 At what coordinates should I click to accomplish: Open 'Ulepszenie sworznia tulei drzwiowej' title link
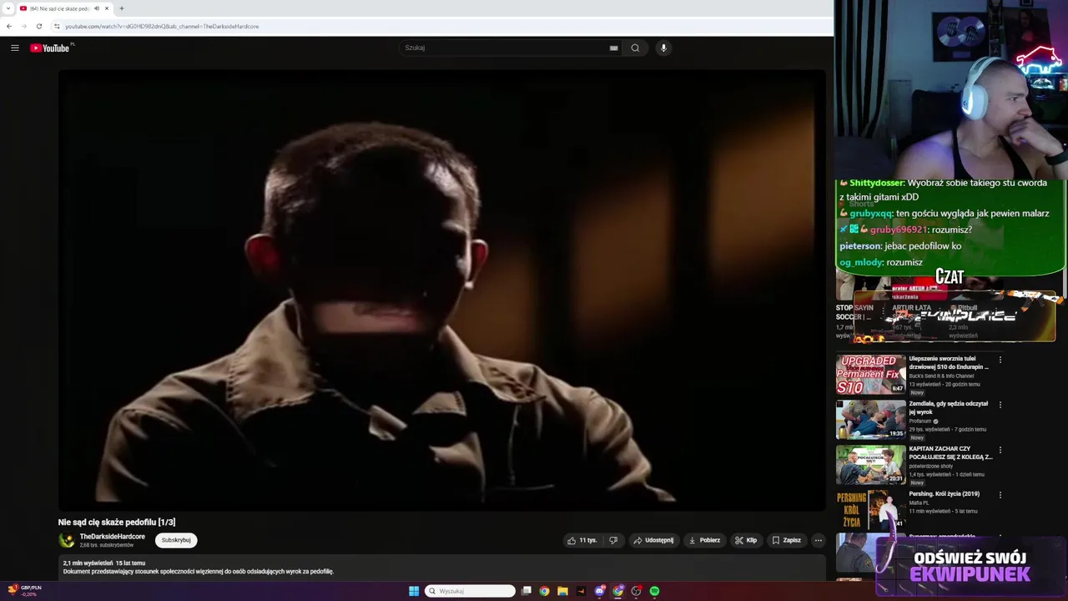pos(950,362)
